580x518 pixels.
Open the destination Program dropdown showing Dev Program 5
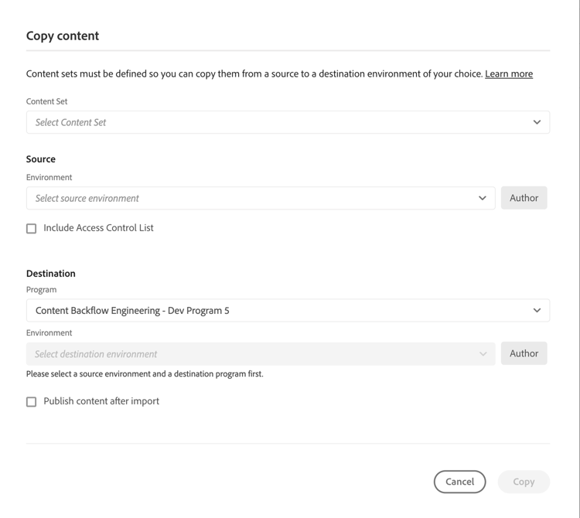click(288, 311)
